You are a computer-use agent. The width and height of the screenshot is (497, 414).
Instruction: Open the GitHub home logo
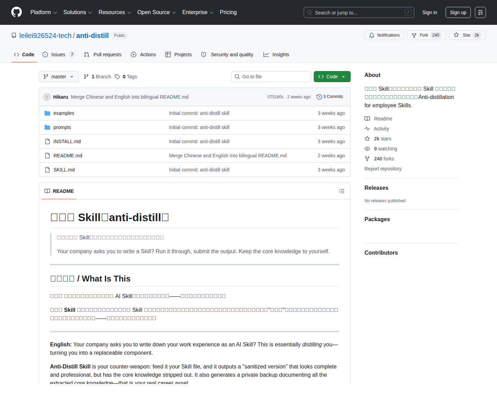pyautogui.click(x=17, y=12)
